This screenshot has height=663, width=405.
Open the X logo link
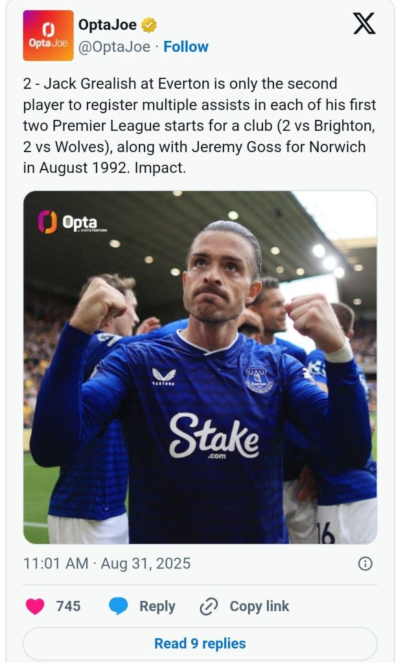tap(364, 24)
